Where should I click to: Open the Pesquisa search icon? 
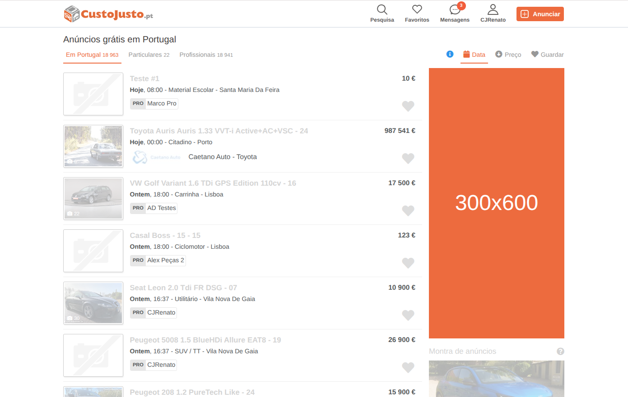coord(382,10)
